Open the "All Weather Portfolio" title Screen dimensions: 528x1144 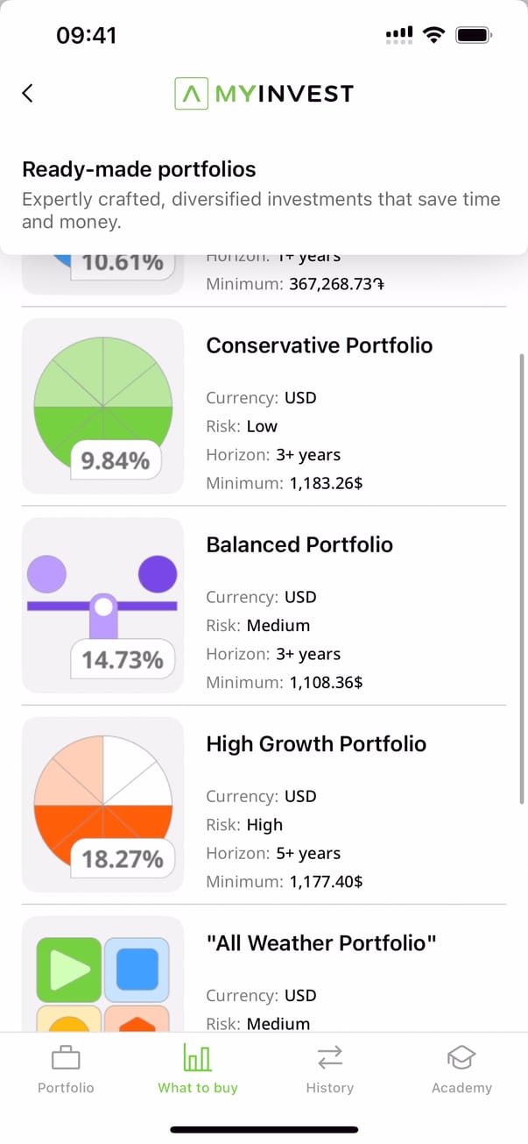321,943
